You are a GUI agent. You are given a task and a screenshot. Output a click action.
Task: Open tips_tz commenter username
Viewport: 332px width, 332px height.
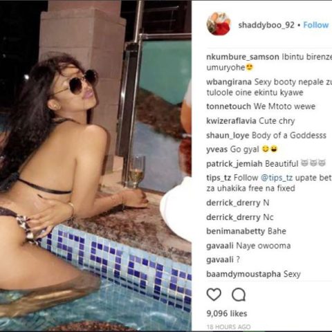click(x=219, y=178)
